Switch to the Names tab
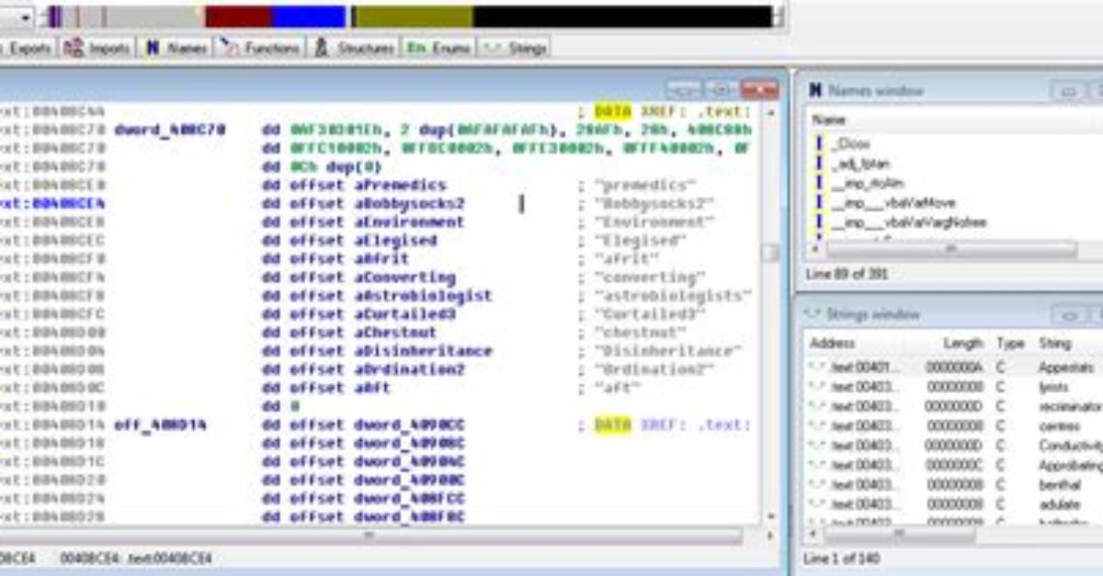 (x=176, y=48)
